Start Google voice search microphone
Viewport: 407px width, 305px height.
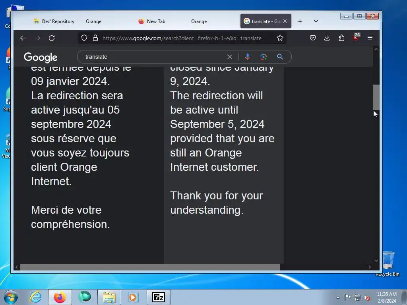(248, 57)
